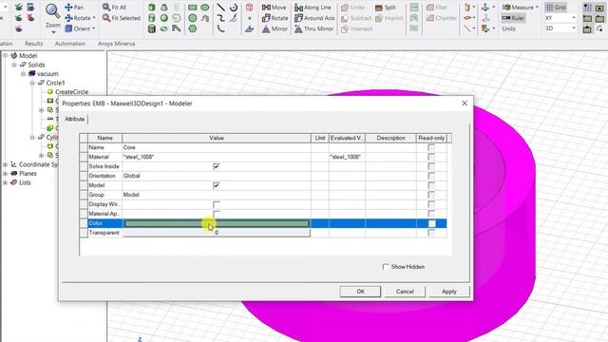Expand the Planes tree node
608x342 pixels.
tap(6, 173)
